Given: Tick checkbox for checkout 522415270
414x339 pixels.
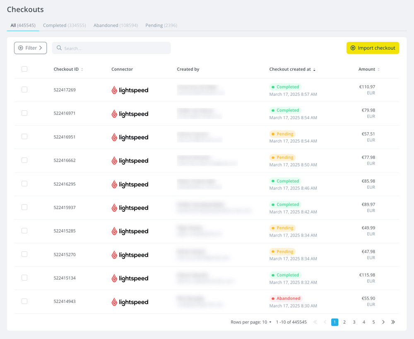Looking at the screenshot, I should [24, 254].
